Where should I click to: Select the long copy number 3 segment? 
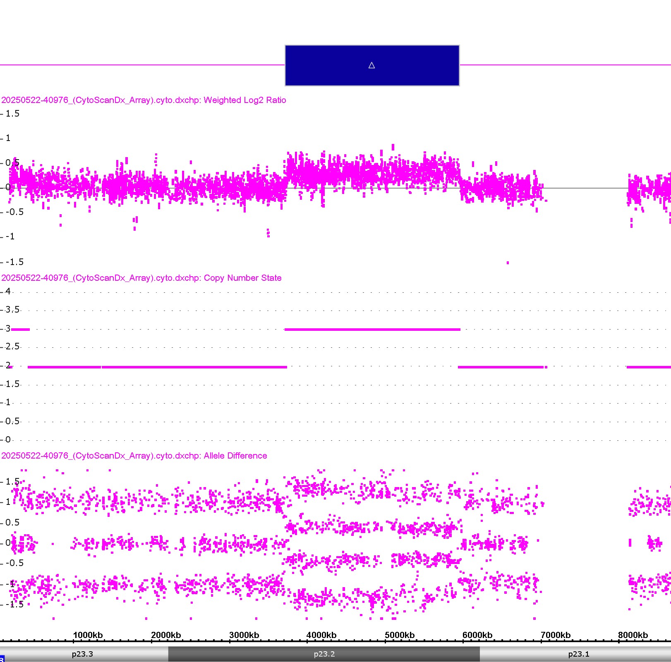tap(372, 330)
